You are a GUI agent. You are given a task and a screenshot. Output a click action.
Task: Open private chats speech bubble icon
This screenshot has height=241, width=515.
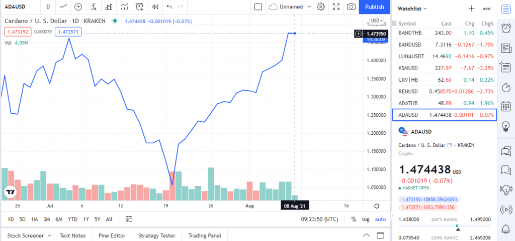tap(506, 170)
